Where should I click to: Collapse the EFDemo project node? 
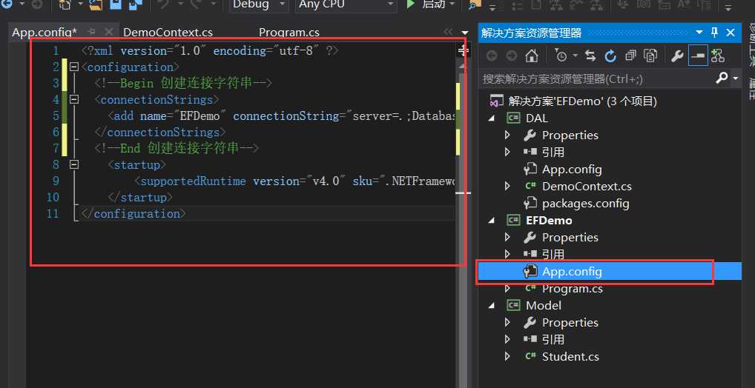(x=492, y=220)
